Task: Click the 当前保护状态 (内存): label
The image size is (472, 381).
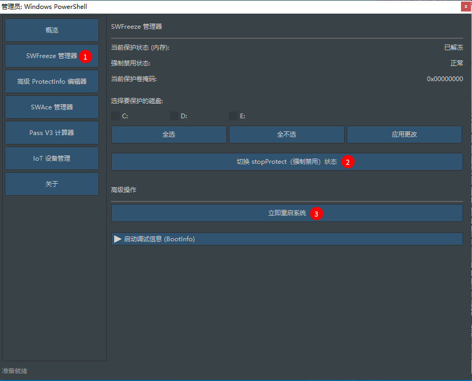Action: (x=140, y=48)
